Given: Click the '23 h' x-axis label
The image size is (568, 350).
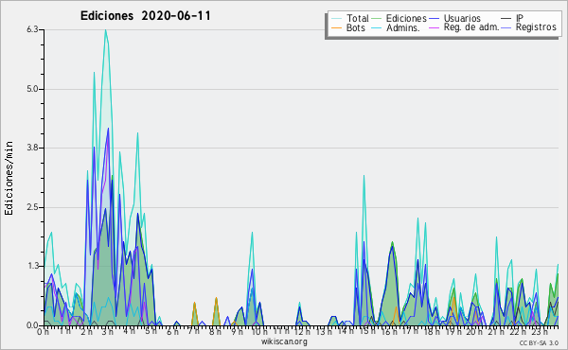Looking at the screenshot, I should pos(540,332).
